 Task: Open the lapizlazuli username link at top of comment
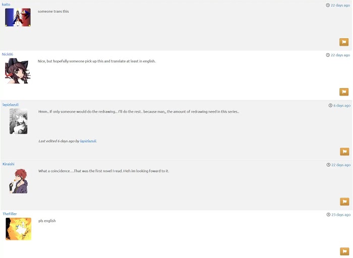click(11, 105)
